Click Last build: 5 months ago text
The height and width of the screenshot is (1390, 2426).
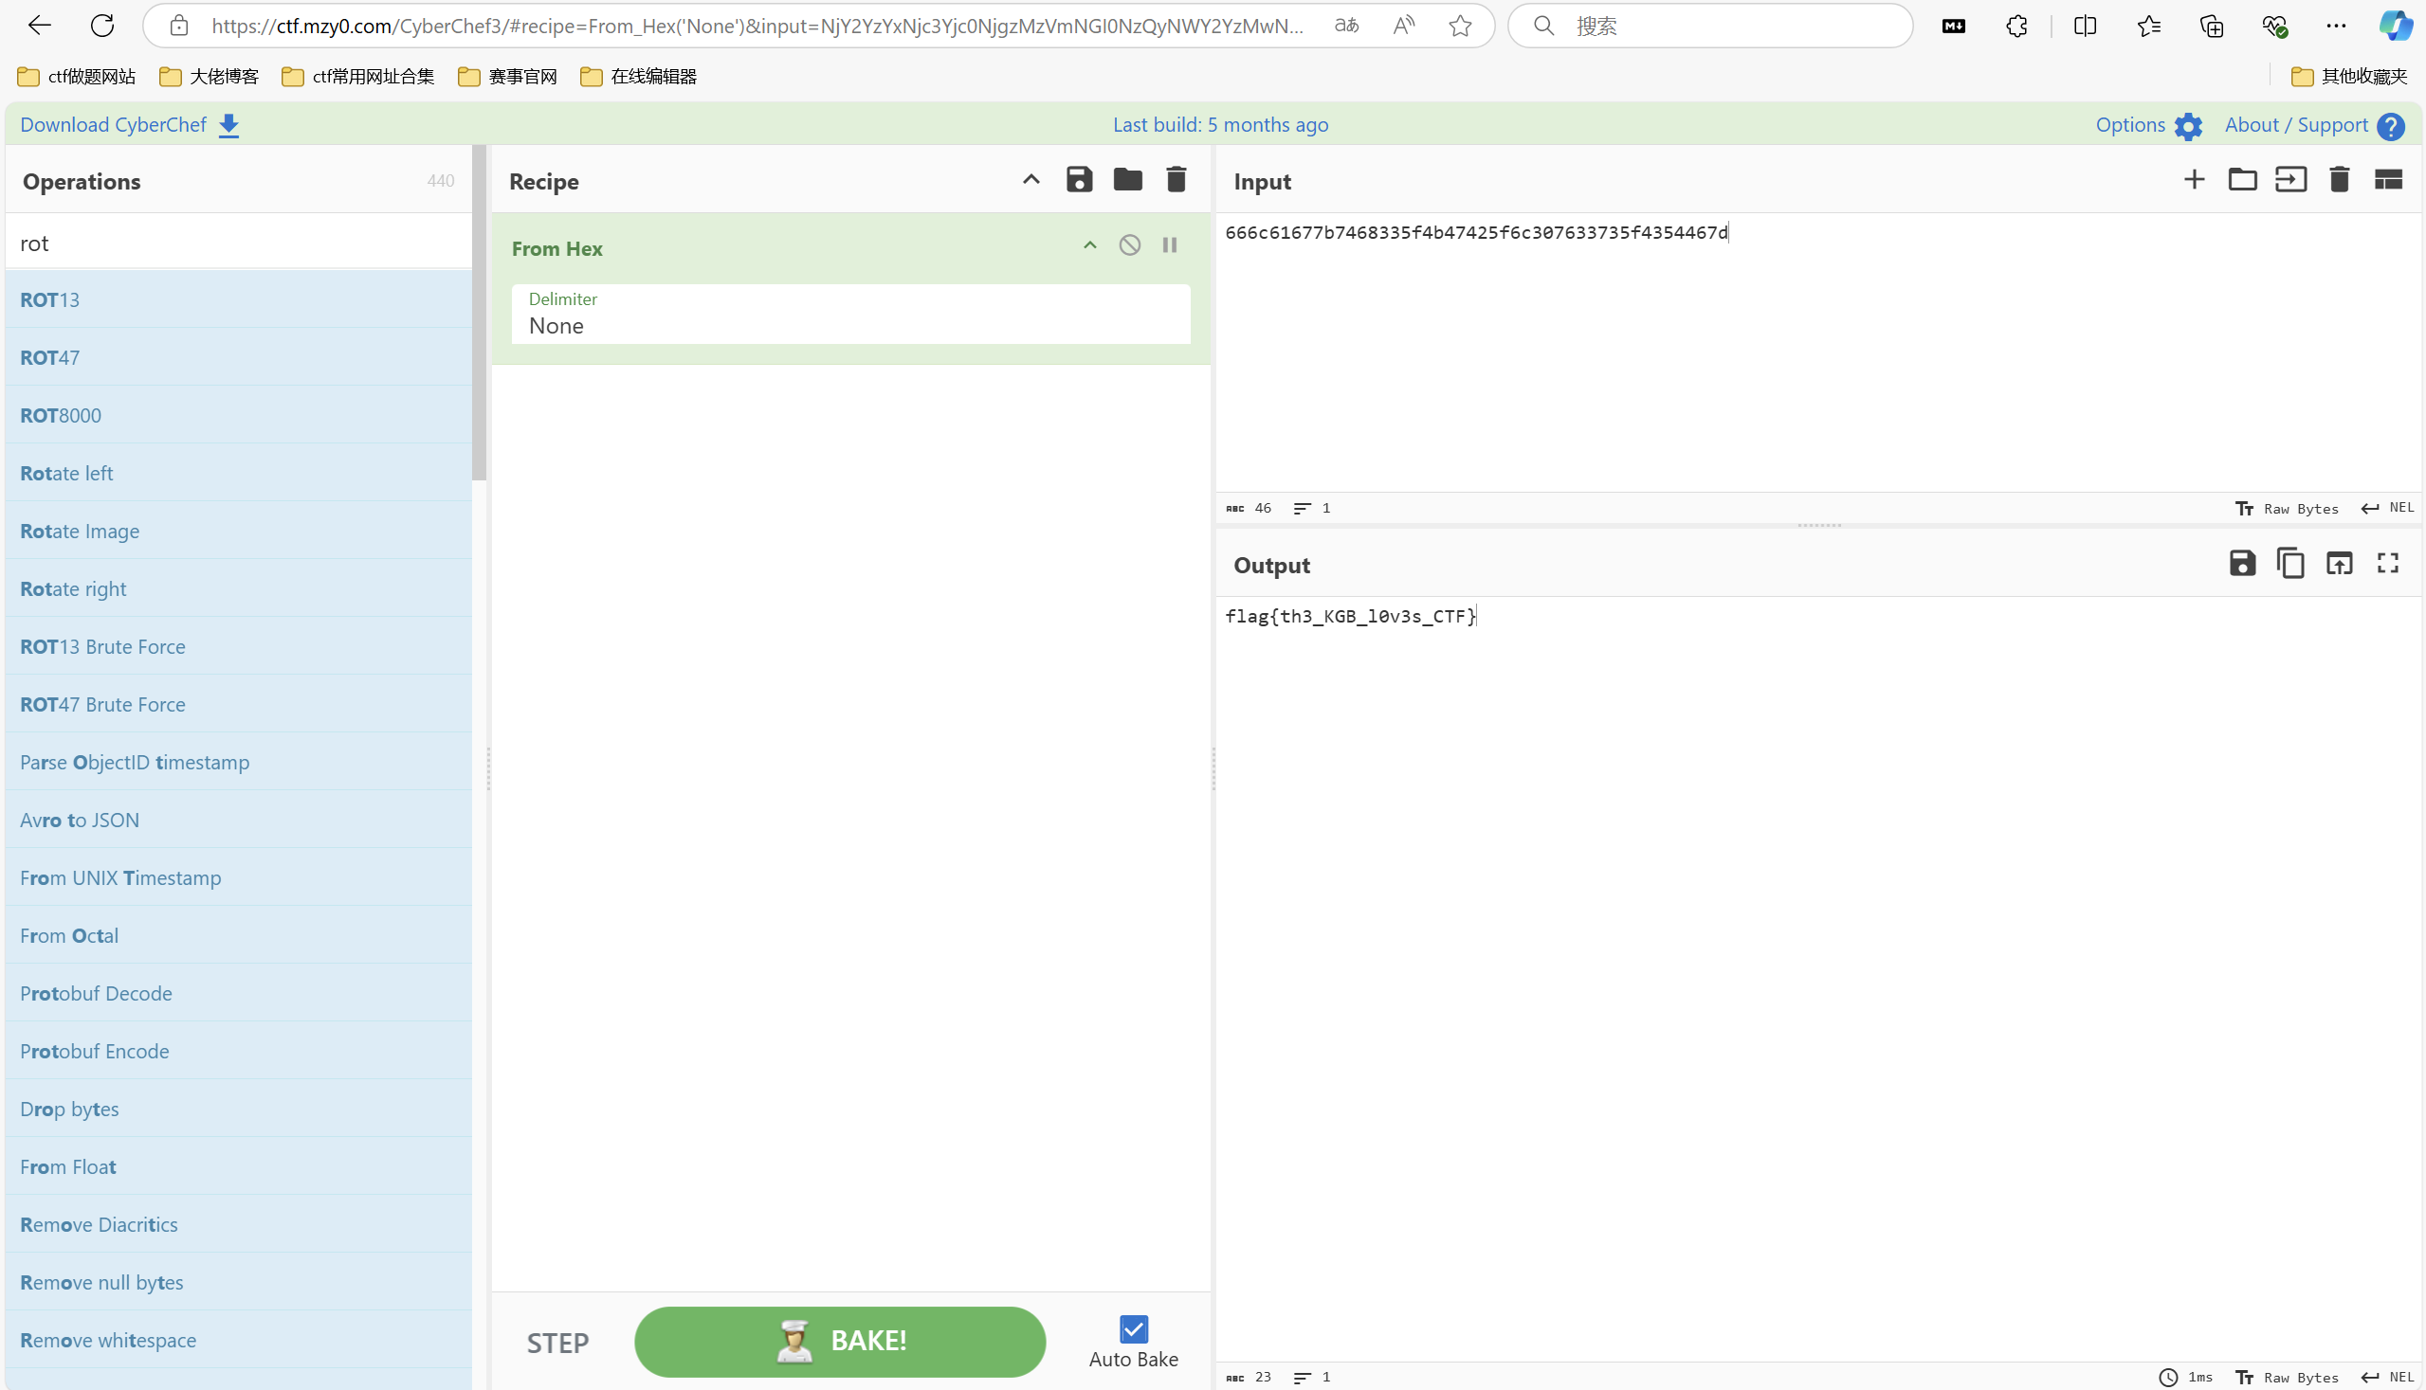coord(1220,125)
